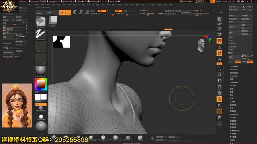The height and width of the screenshot is (144, 257).
Task: Activate Draw mode button
Action: [68, 12]
